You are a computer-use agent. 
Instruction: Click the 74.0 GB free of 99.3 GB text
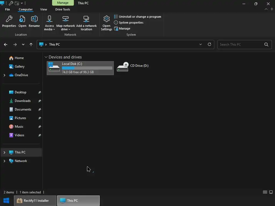(78, 72)
